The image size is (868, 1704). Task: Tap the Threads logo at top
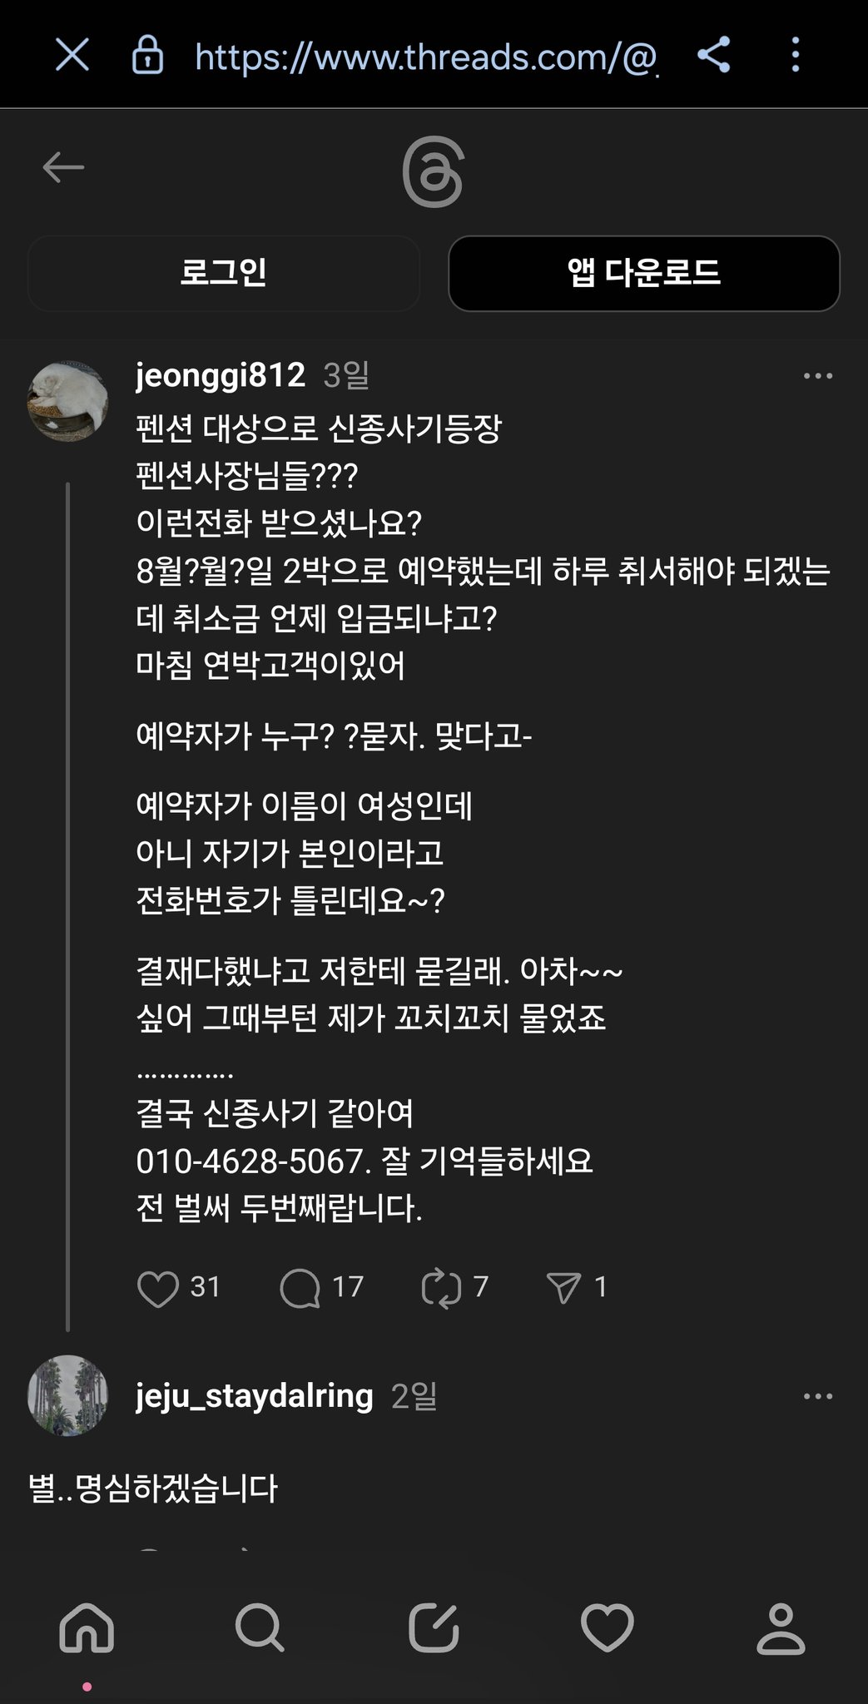433,173
